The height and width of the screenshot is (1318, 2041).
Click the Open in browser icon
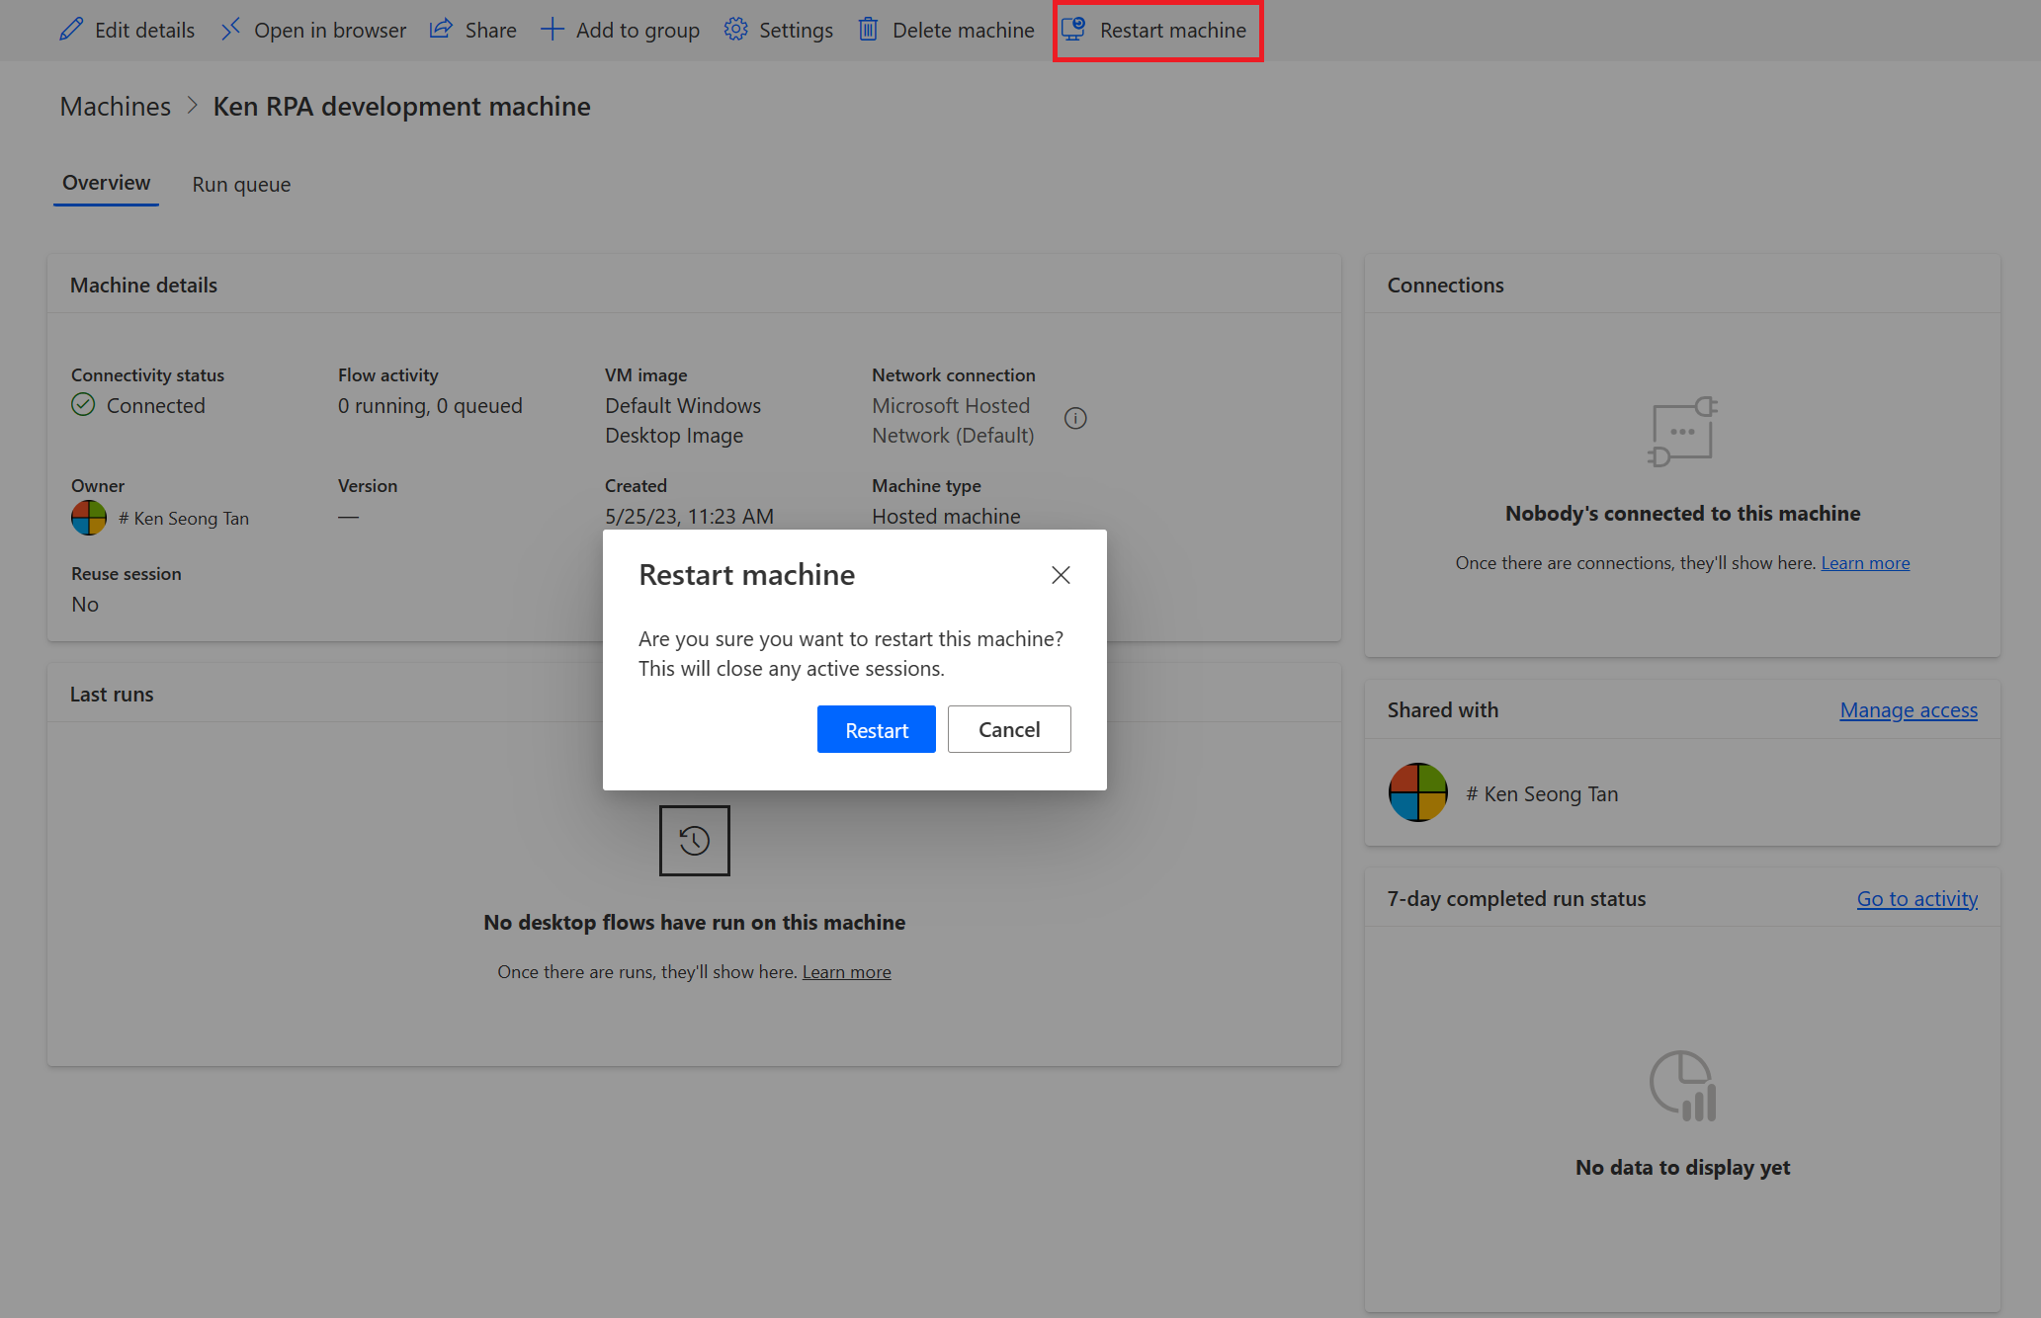(x=229, y=30)
